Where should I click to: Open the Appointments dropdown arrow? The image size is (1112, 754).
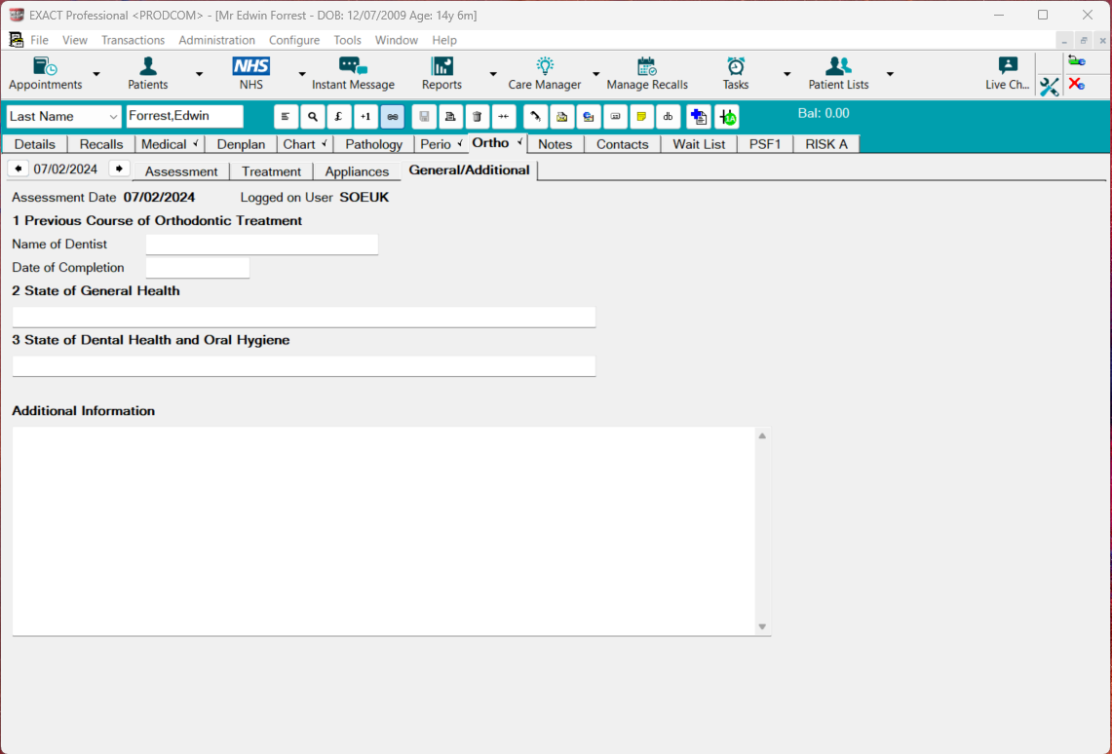pos(96,73)
